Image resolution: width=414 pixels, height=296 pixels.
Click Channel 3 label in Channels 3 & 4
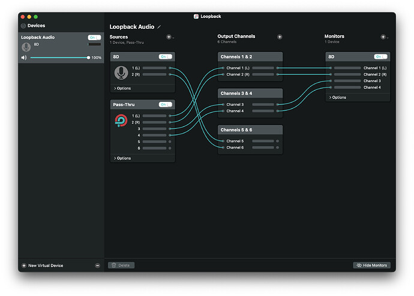(235, 105)
